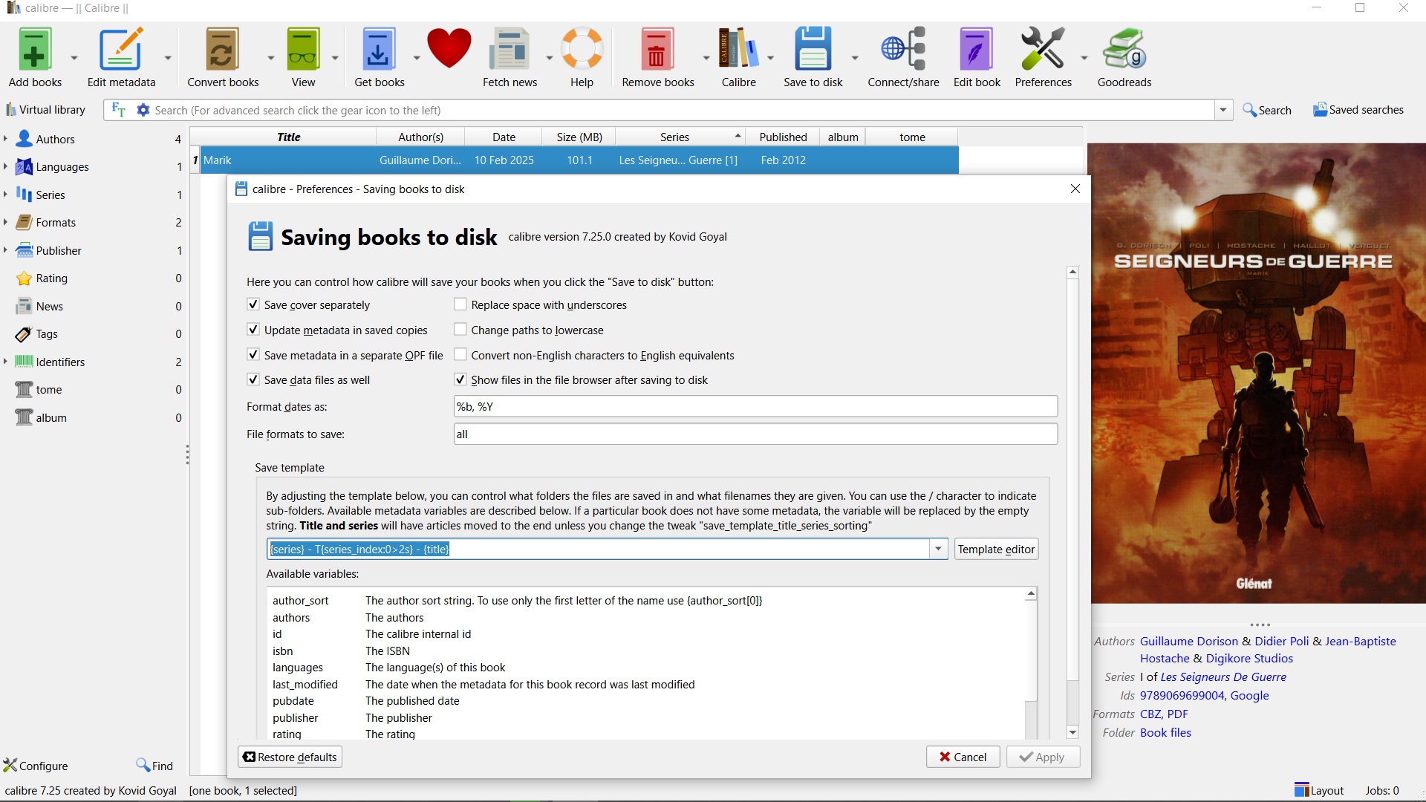Click the advanced search gear icon
1426x802 pixels.
click(143, 110)
